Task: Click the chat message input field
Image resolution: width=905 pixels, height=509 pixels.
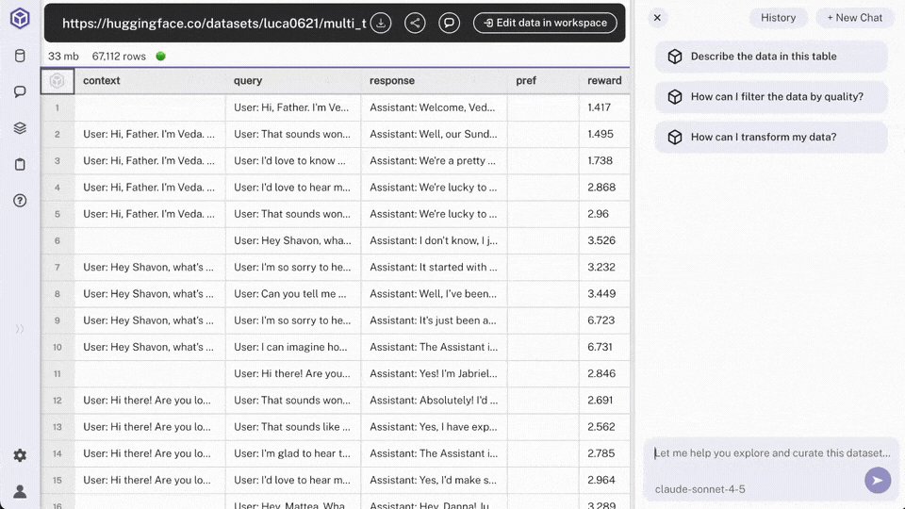Action: click(x=772, y=453)
